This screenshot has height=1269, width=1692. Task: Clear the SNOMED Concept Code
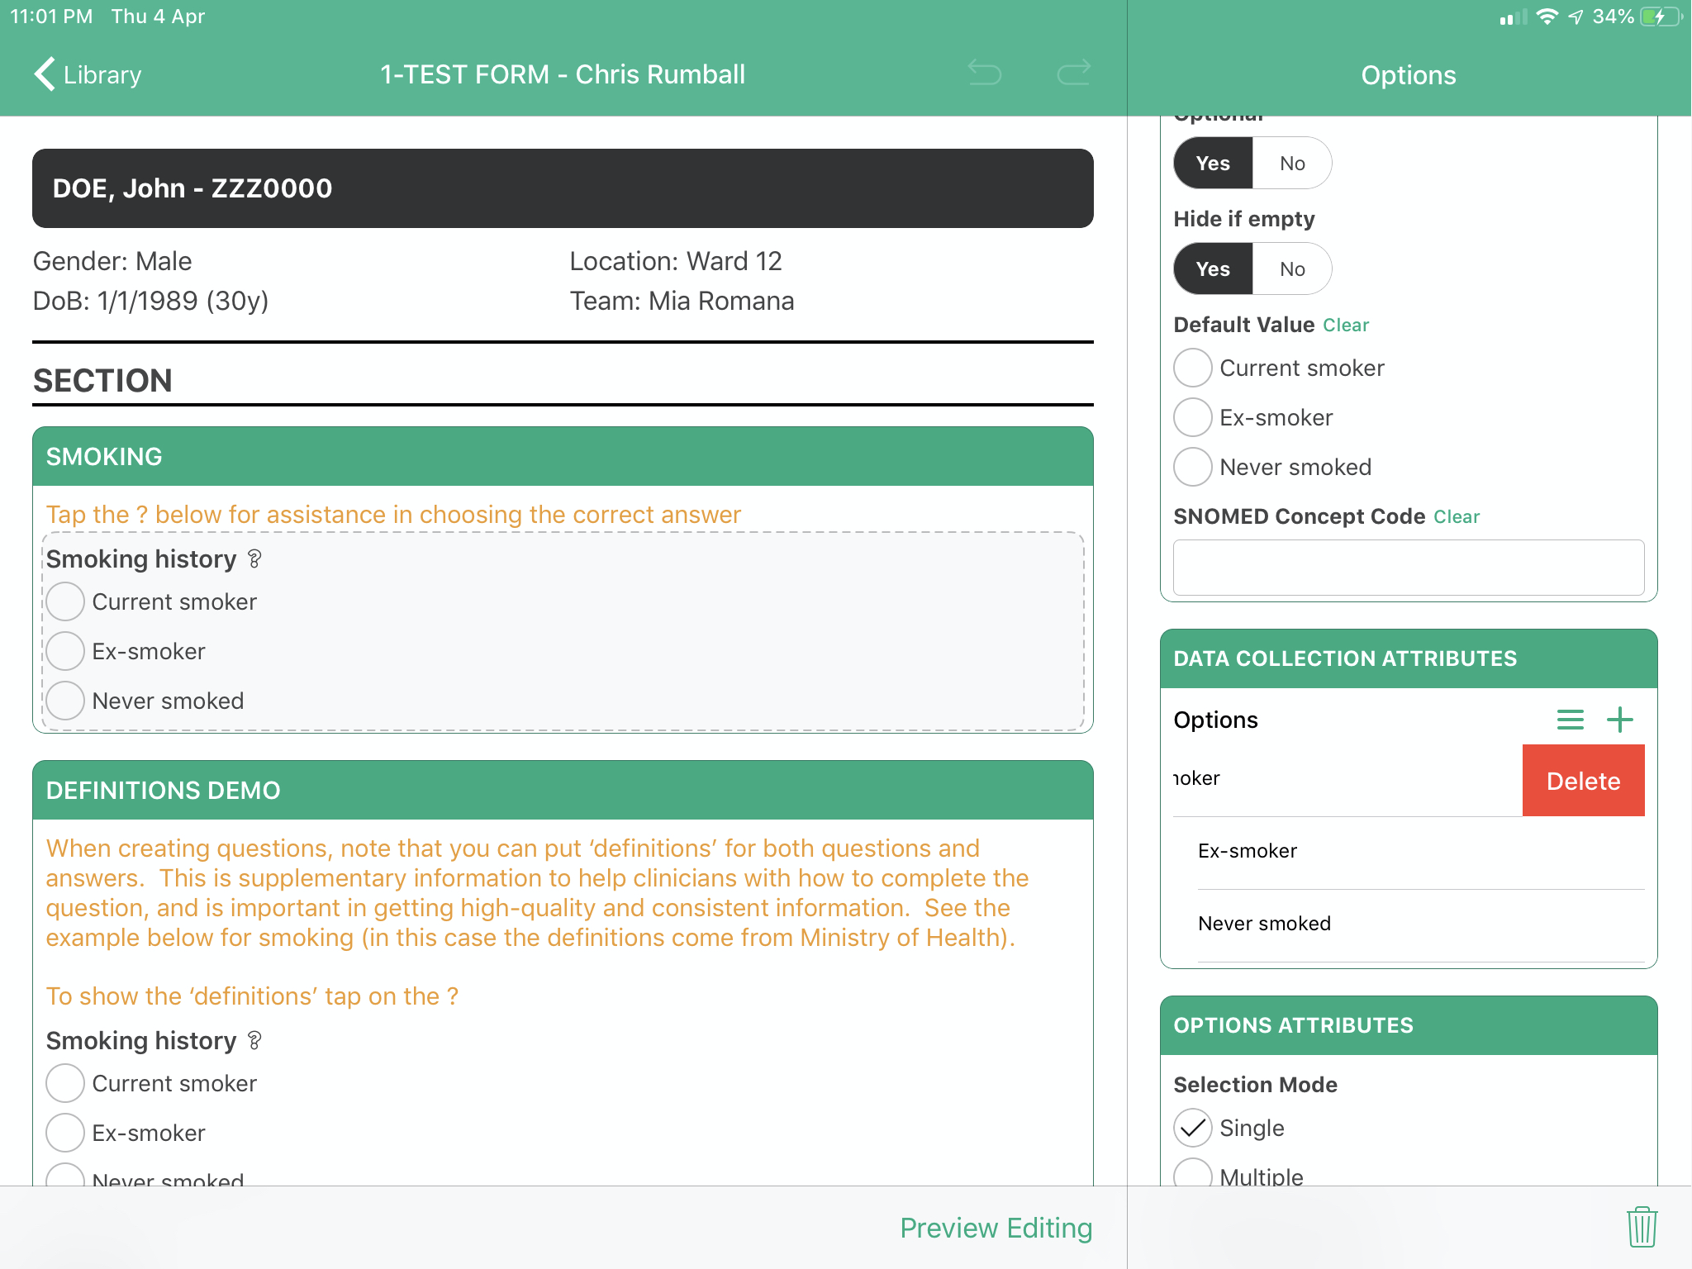tap(1456, 517)
